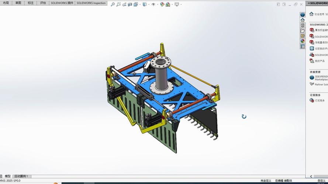Viewport: 328px width, 184px height.
Task: Open the 性能基准测试 link
Action: 319,42
